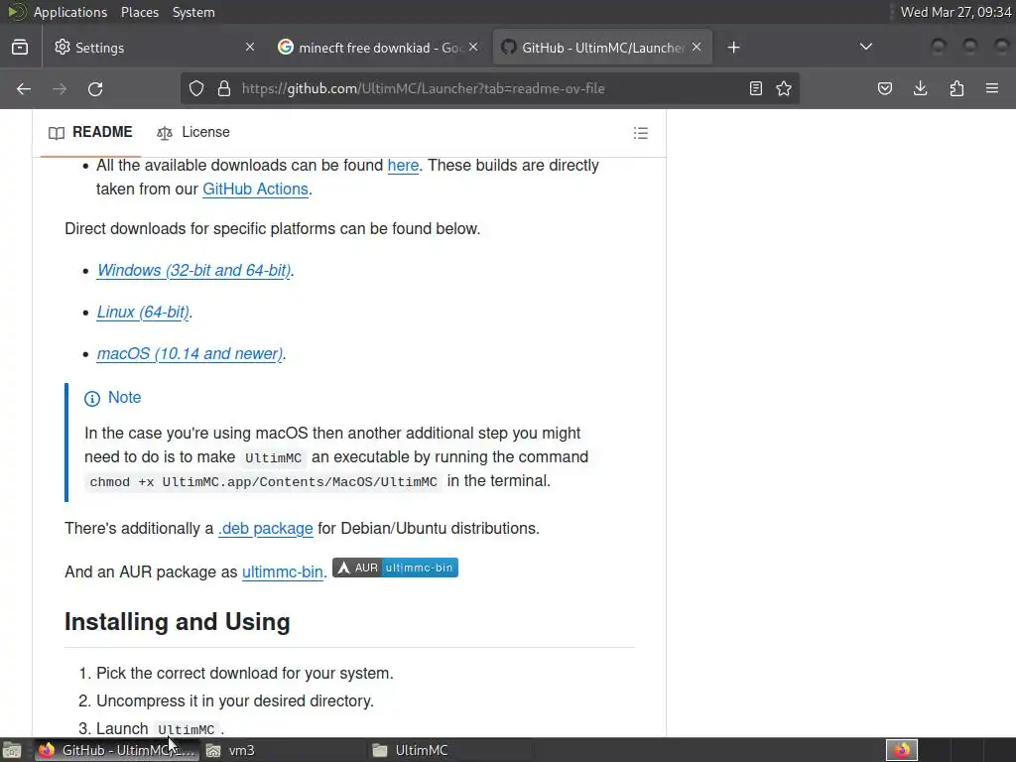The width and height of the screenshot is (1016, 762).
Task: Open Firefox View button in the tab strip
Action: pyautogui.click(x=20, y=48)
